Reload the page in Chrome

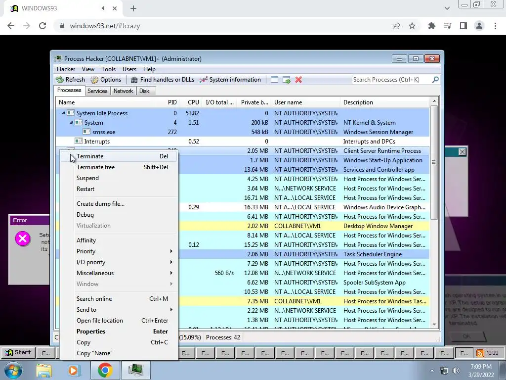(x=42, y=26)
